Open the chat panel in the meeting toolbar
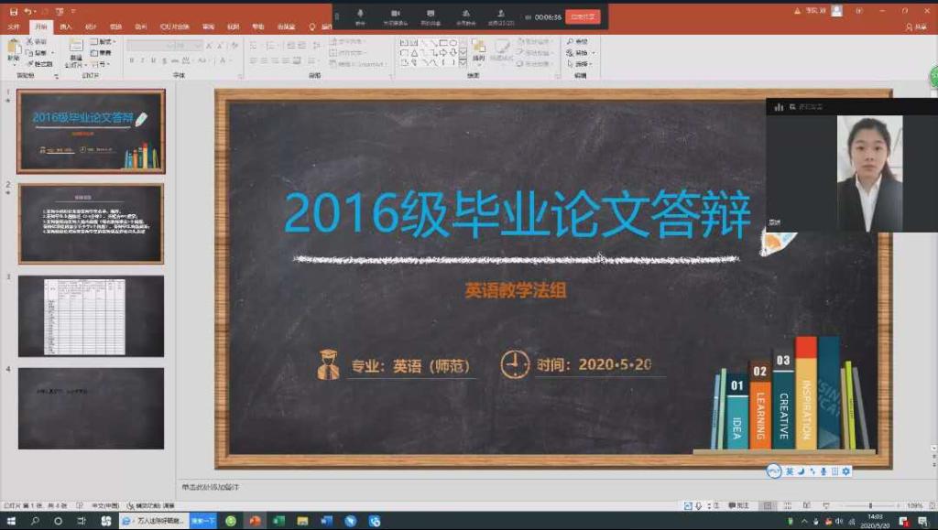This screenshot has width=938, height=530. [x=430, y=15]
